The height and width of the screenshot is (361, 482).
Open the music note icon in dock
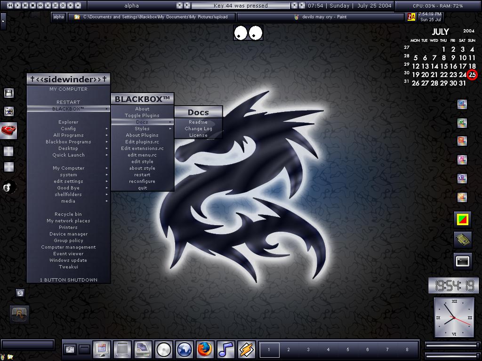225,349
